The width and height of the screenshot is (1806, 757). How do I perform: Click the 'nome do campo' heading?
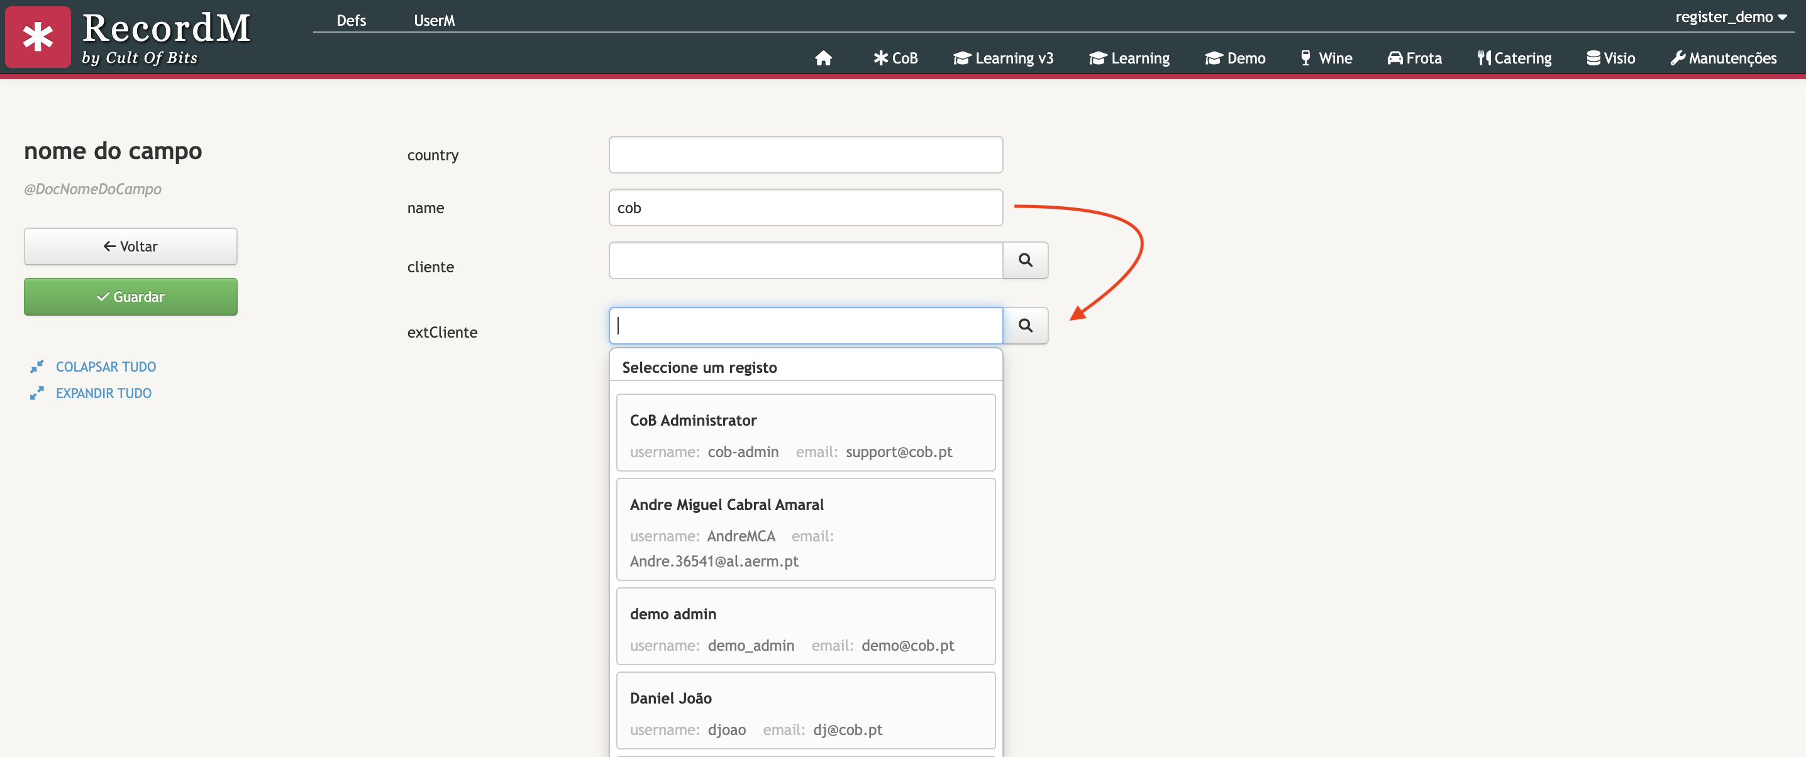pyautogui.click(x=113, y=151)
